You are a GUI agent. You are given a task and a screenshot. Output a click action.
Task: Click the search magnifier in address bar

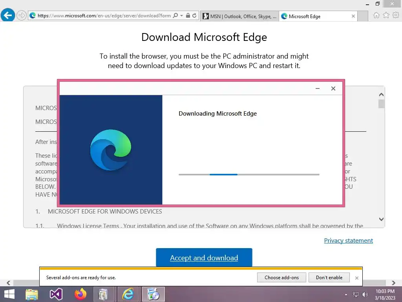(175, 16)
